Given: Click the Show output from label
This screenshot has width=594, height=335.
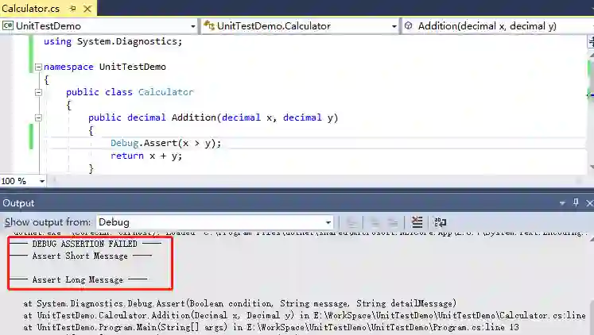Looking at the screenshot, I should 48,222.
